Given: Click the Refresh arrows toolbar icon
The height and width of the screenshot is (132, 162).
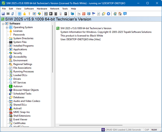Looking at the screenshot, I should pyautogui.click(x=12, y=14).
